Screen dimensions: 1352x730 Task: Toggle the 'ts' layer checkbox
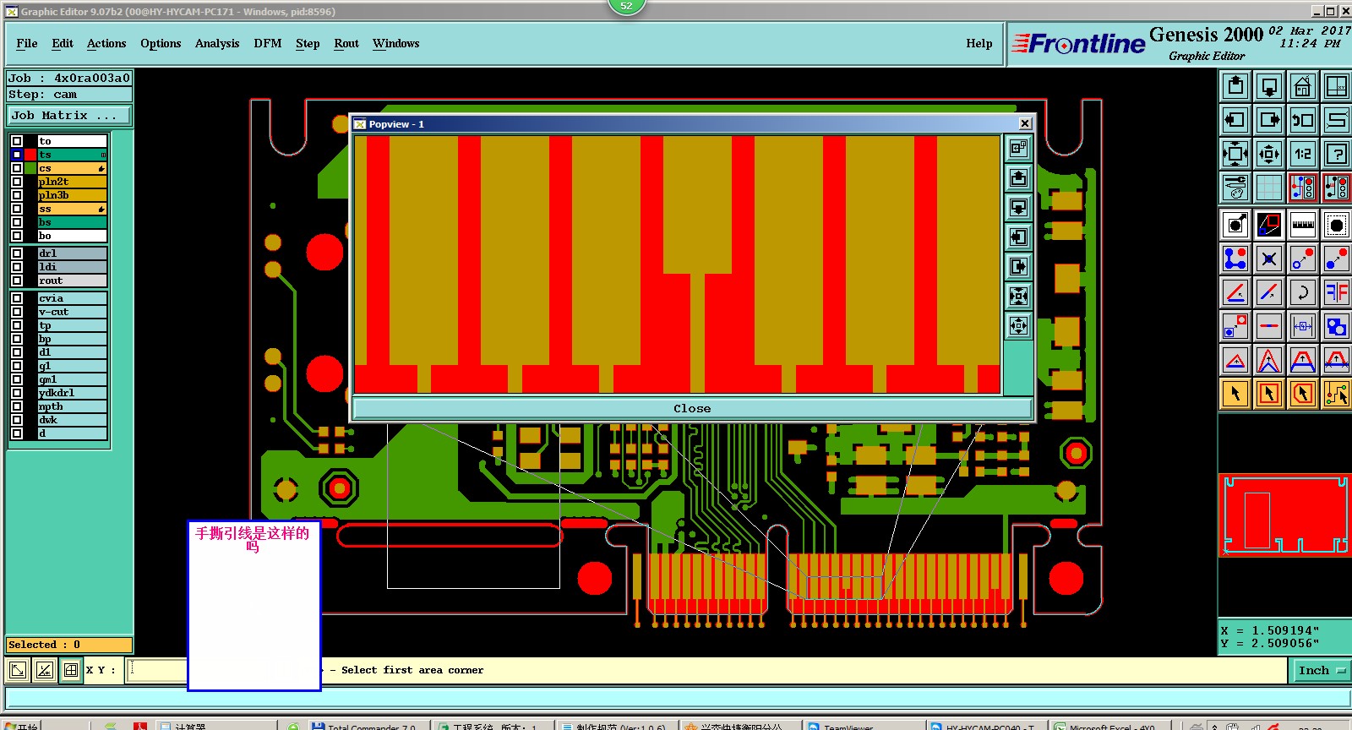coord(17,155)
